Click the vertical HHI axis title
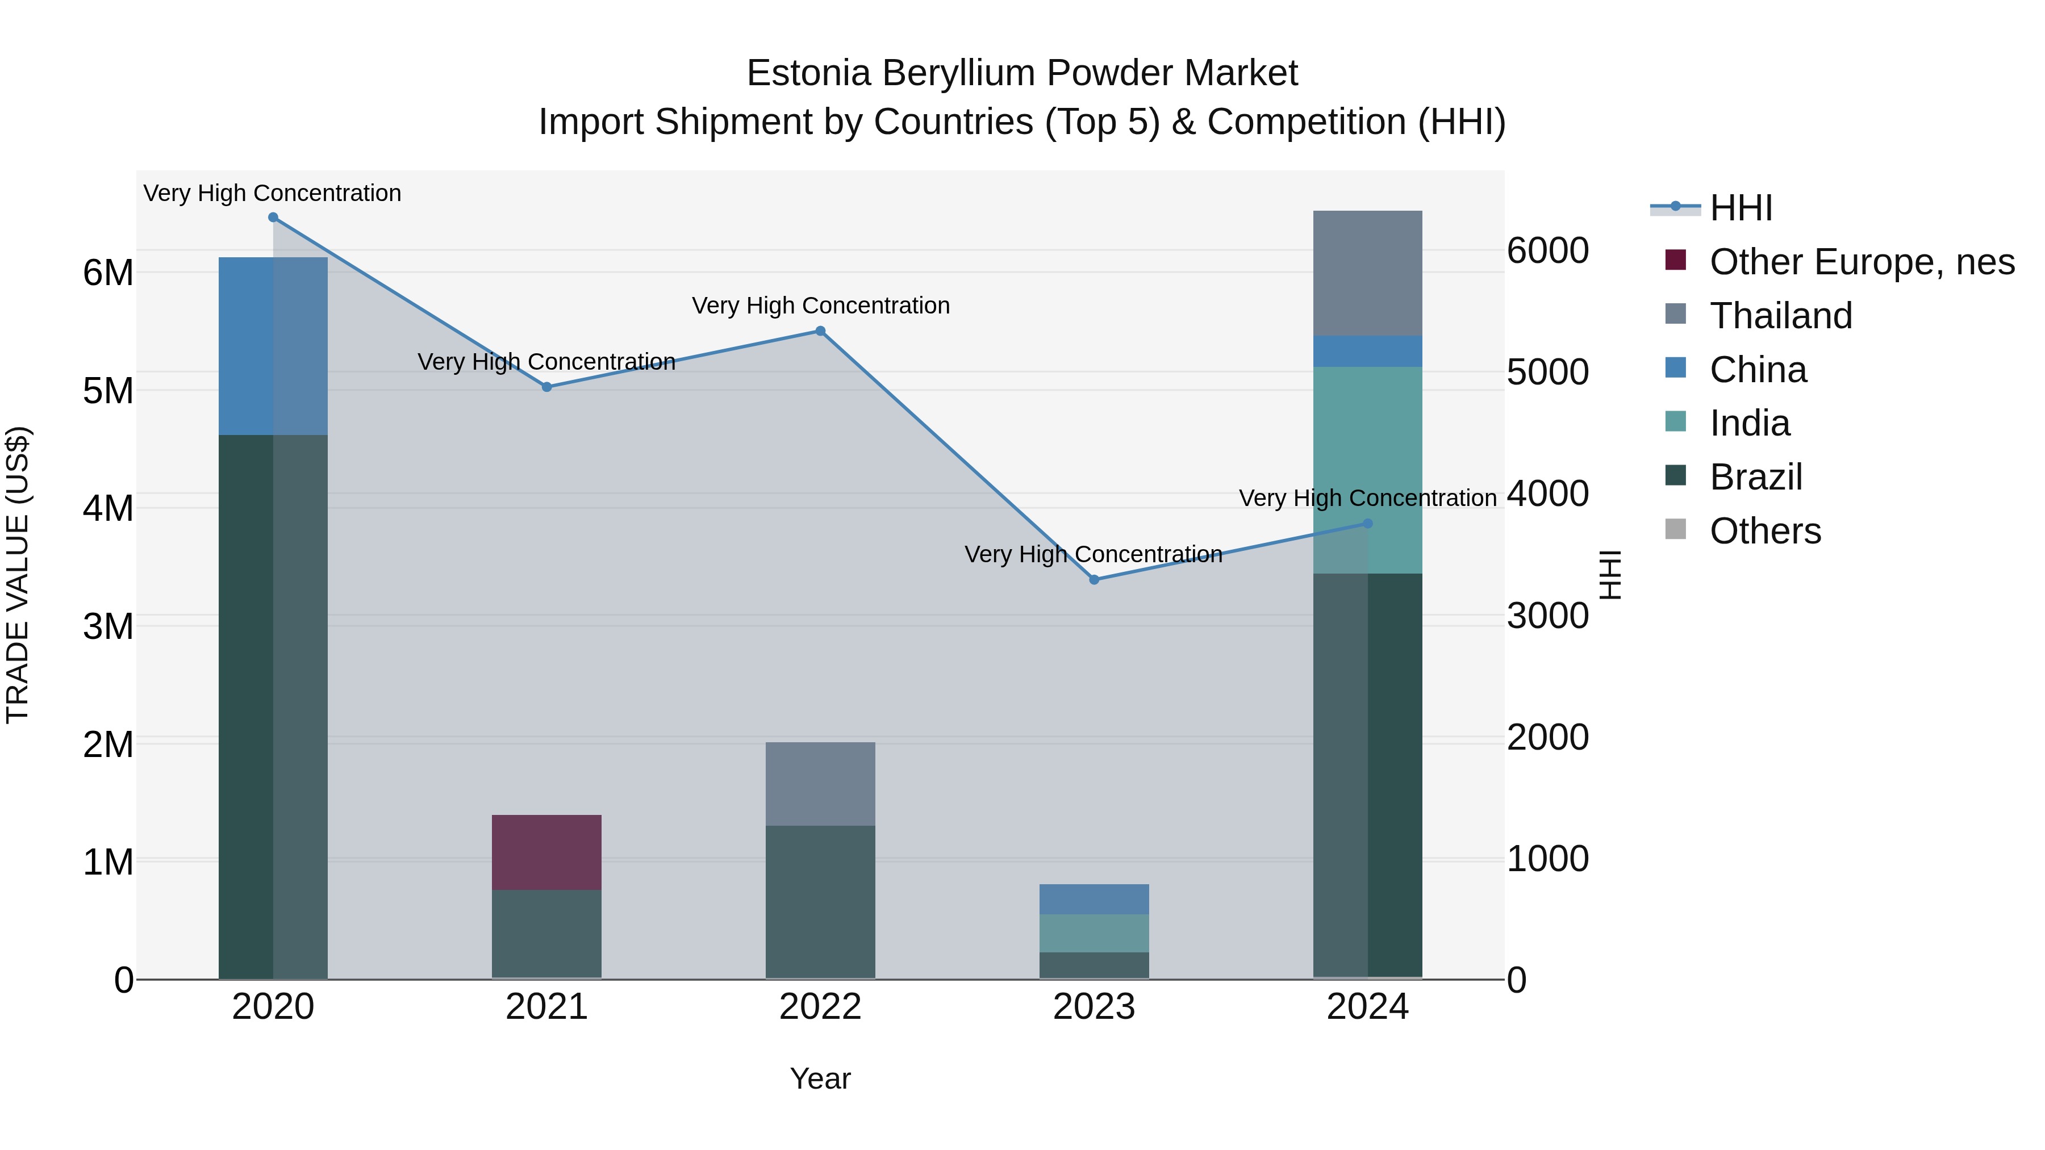Viewport: 2045px width, 1150px height. click(1610, 575)
